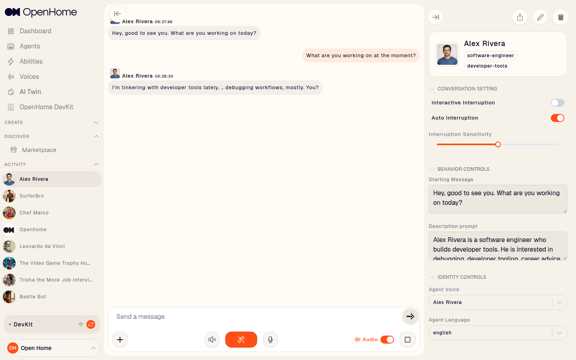Screen dimensions: 576x360
Task: Click the Audio waveform icon
Action: (x=357, y=340)
